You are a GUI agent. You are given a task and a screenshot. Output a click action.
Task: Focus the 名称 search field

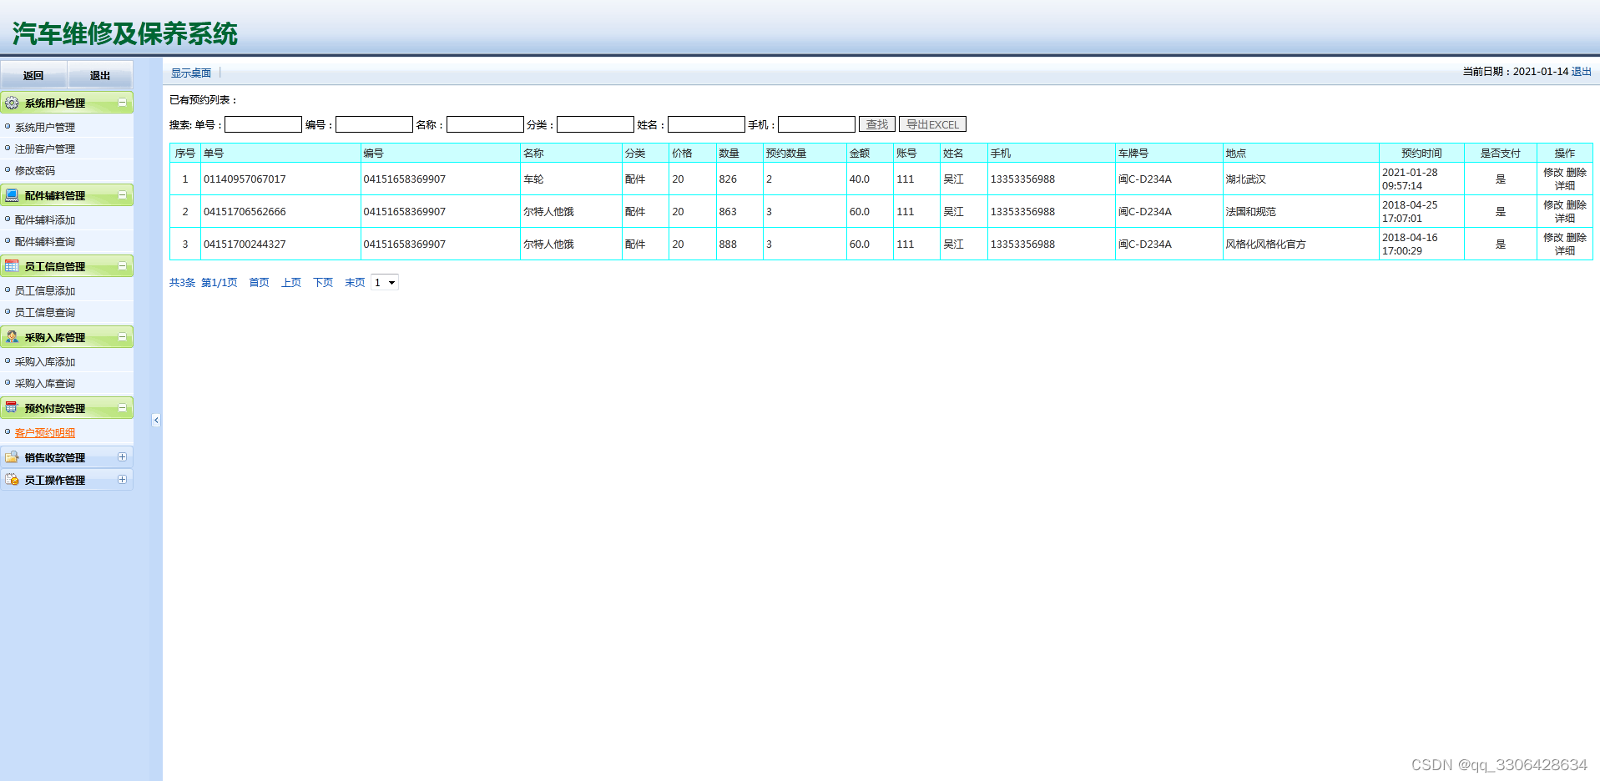485,124
